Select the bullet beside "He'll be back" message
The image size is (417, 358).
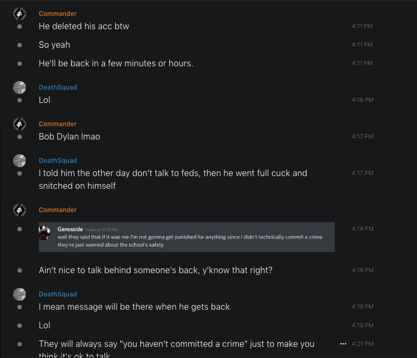pyautogui.click(x=20, y=64)
